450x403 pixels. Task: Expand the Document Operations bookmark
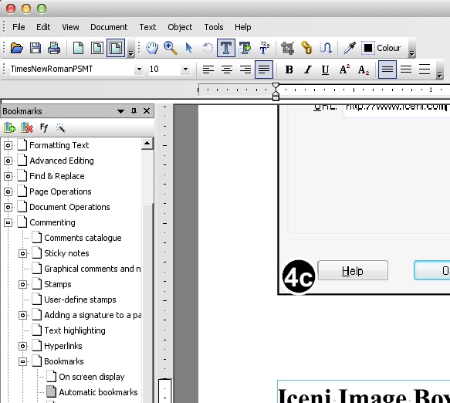coord(8,207)
